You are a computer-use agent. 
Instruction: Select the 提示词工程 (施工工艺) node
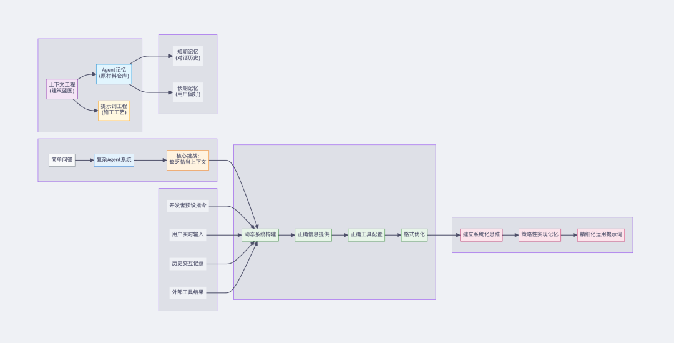(114, 110)
